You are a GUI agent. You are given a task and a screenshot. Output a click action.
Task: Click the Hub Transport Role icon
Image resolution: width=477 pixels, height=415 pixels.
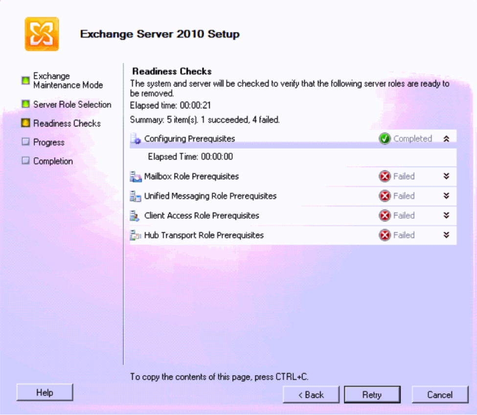pos(136,235)
